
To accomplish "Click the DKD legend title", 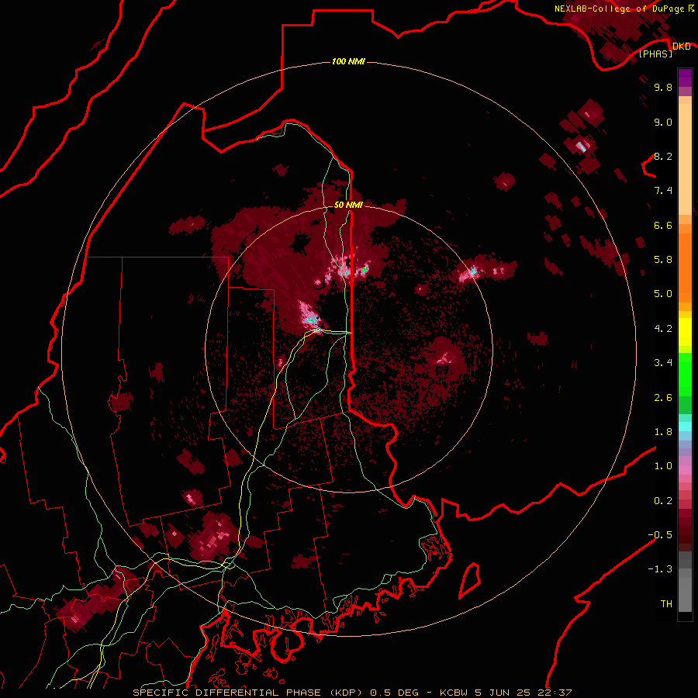I will point(682,46).
